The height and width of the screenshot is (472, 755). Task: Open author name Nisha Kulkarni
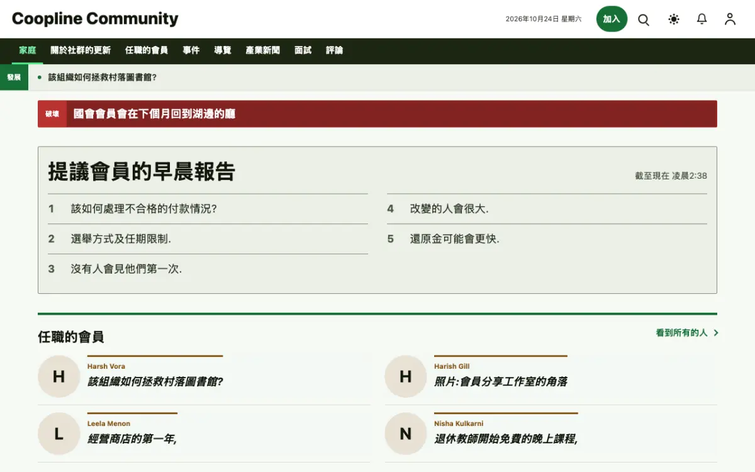[459, 424]
